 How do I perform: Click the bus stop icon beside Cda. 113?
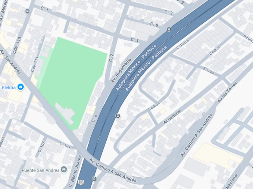pos(28,11)
